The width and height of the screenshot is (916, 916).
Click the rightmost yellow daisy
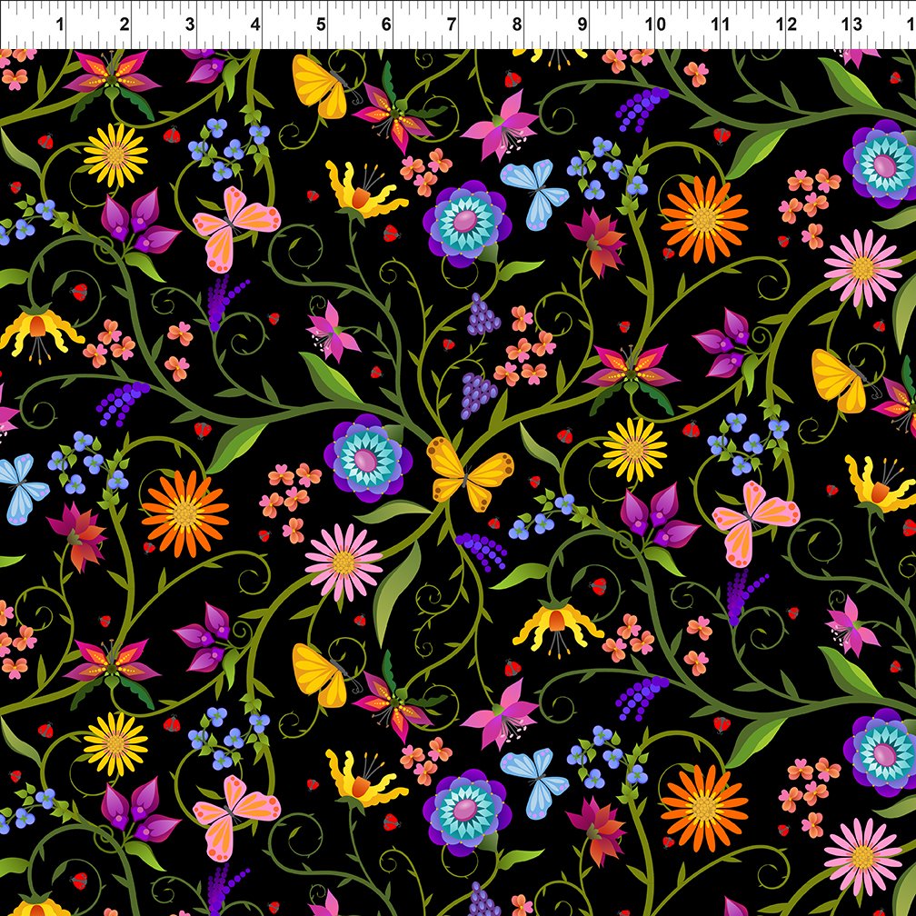[x=634, y=450]
